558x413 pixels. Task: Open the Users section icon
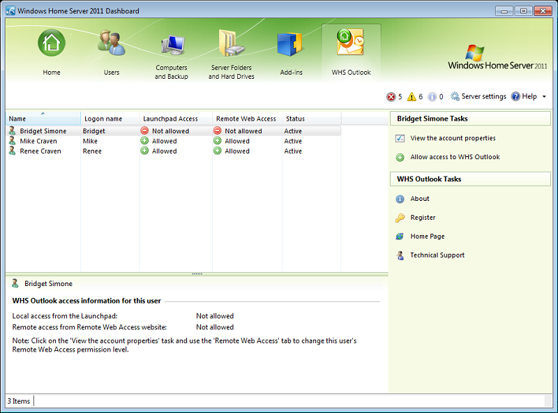tap(112, 43)
